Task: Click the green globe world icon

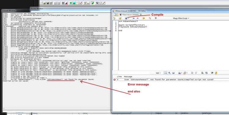Action: point(71,3)
